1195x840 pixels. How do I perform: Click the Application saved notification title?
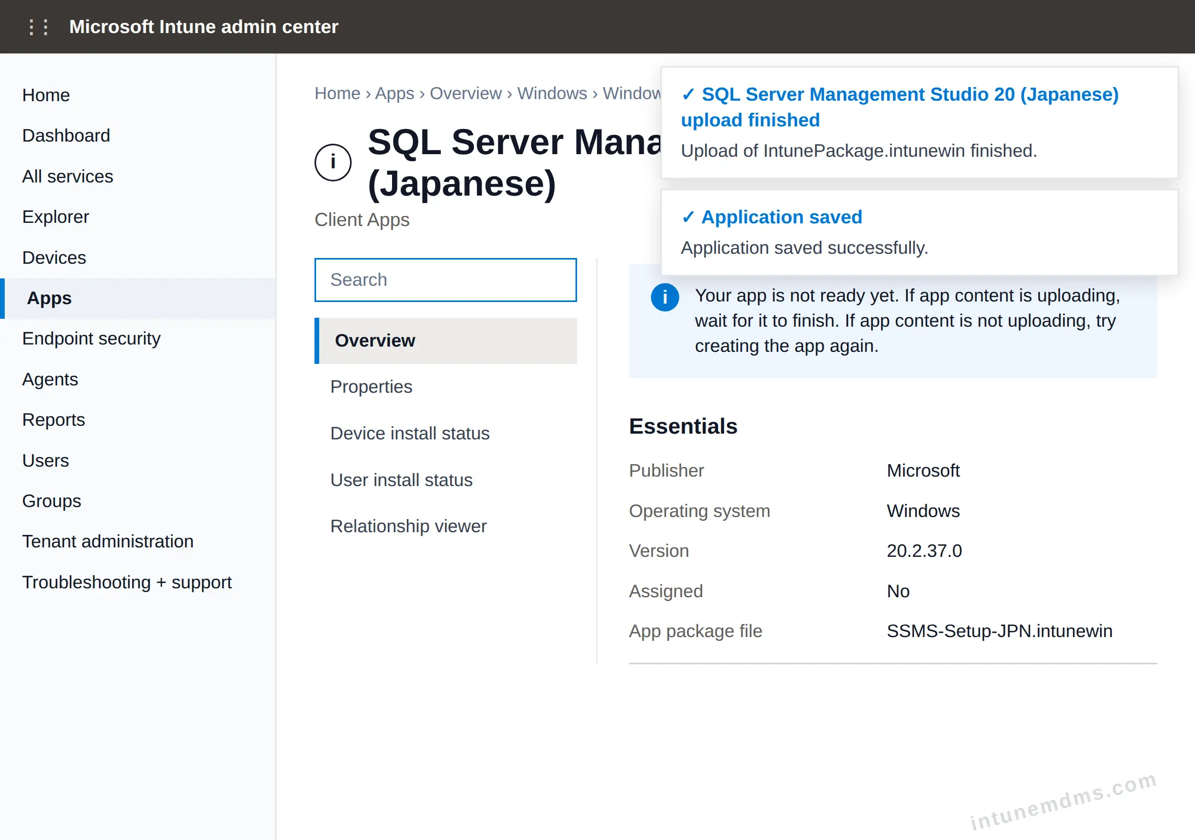(x=781, y=217)
